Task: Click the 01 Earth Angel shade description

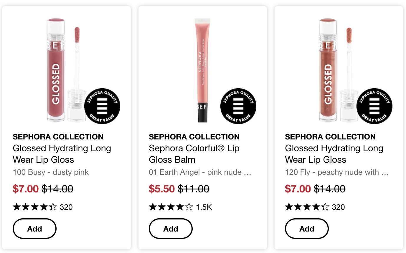Action: click(x=200, y=172)
